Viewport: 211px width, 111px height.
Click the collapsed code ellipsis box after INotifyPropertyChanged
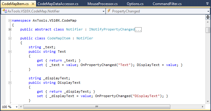click(x=138, y=30)
